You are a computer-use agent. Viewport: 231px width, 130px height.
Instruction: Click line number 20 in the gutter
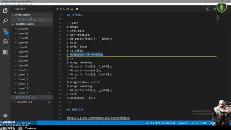[x=60, y=58]
